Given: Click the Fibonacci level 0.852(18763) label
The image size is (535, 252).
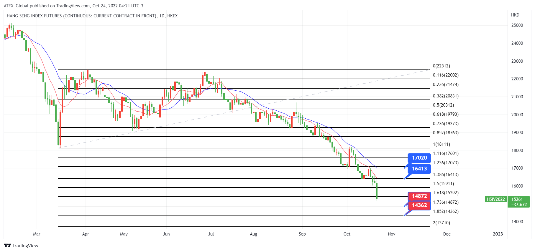Looking at the screenshot, I should (446, 133).
